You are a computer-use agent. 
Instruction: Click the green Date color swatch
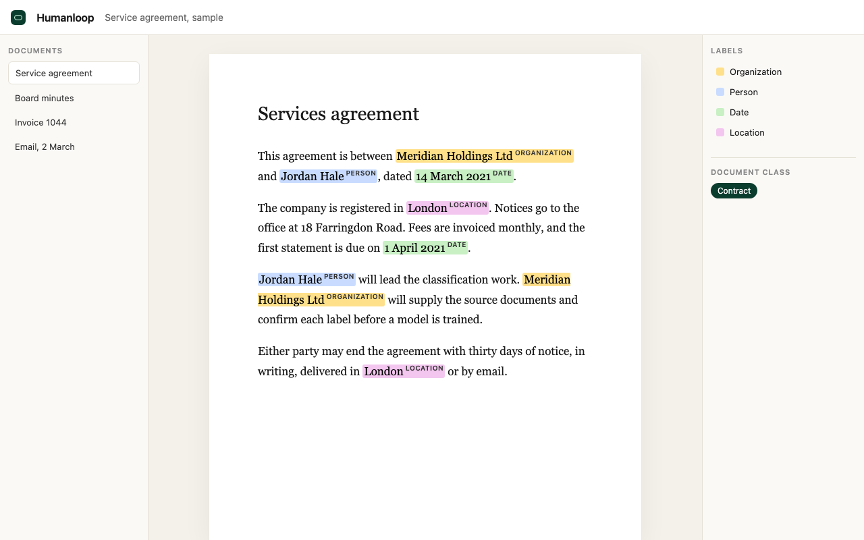click(x=720, y=112)
